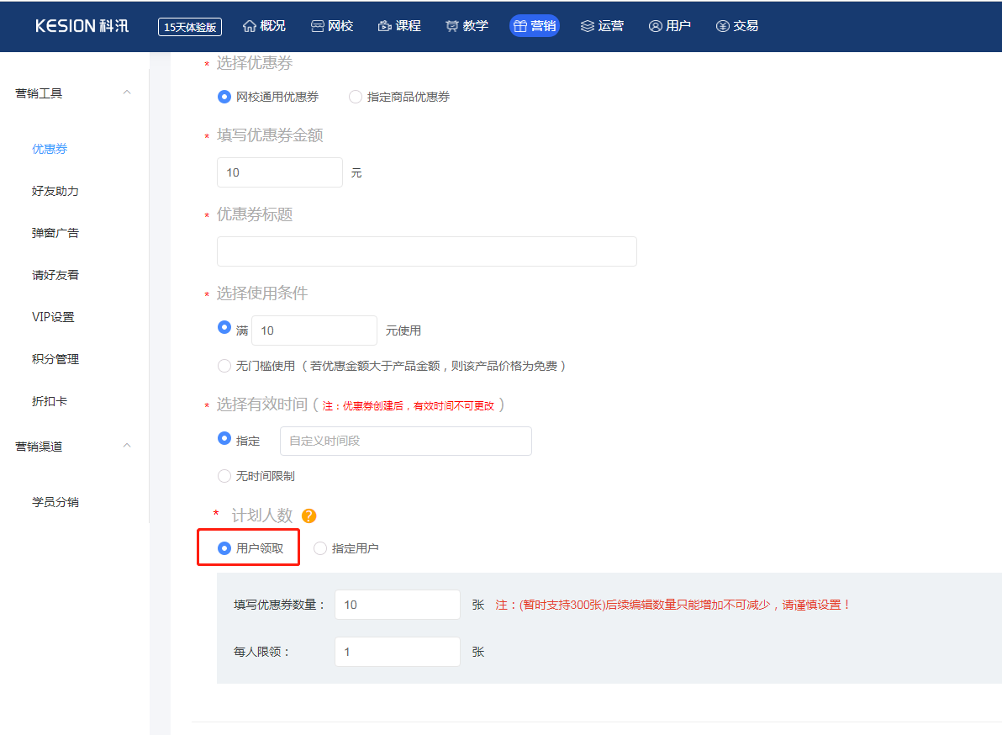This screenshot has width=1002, height=735.
Task: Open the 教学 teaching section
Action: pos(467,26)
